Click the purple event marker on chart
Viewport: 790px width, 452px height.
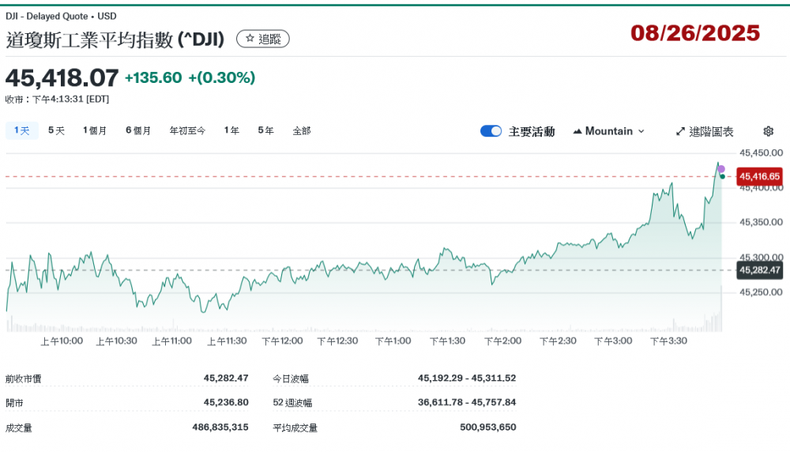click(x=720, y=169)
